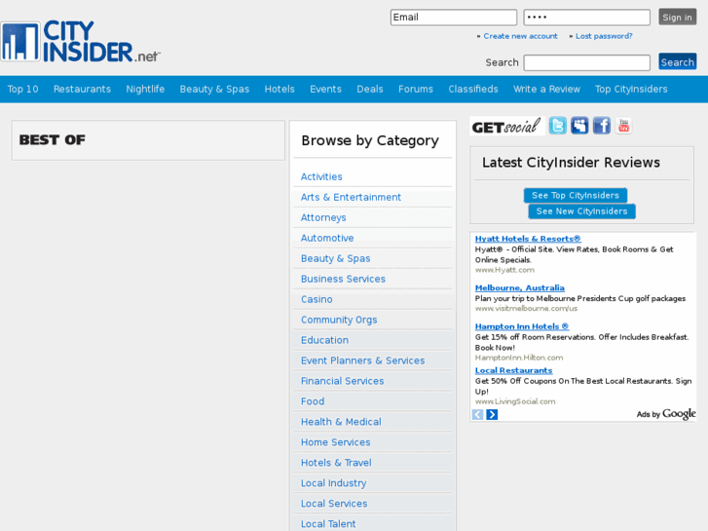The height and width of the screenshot is (531, 708).
Task: Visit the Forums section
Action: [x=416, y=89]
